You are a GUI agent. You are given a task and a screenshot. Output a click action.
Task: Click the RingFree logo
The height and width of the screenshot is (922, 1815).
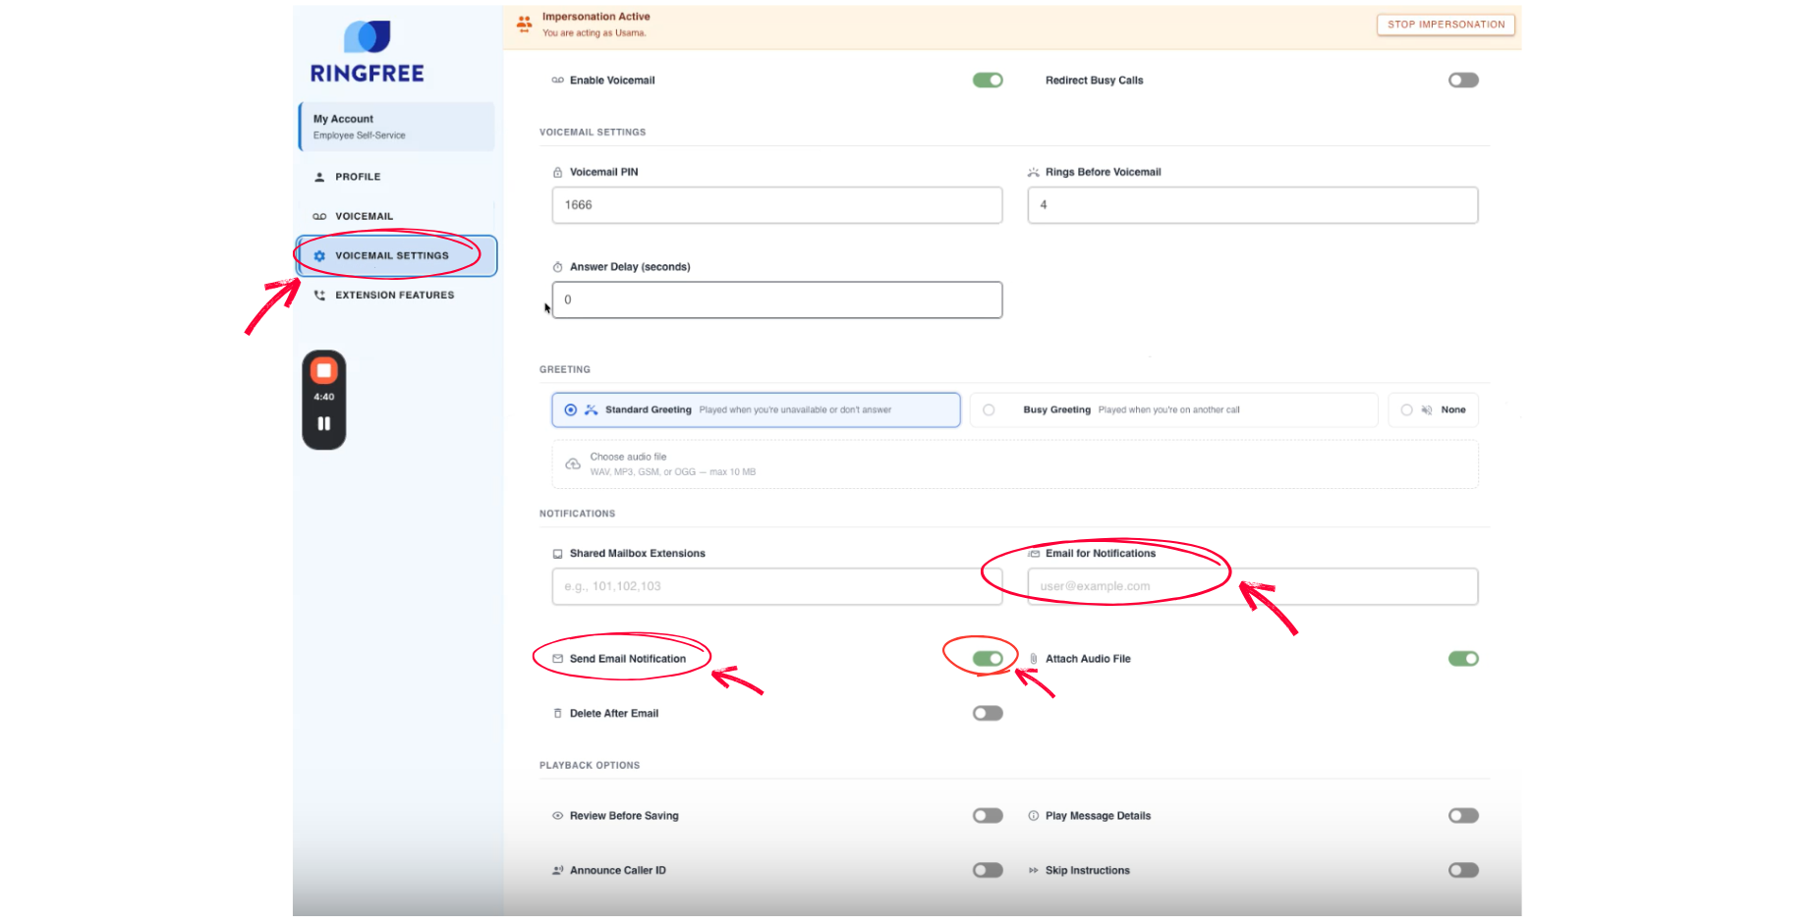(368, 53)
